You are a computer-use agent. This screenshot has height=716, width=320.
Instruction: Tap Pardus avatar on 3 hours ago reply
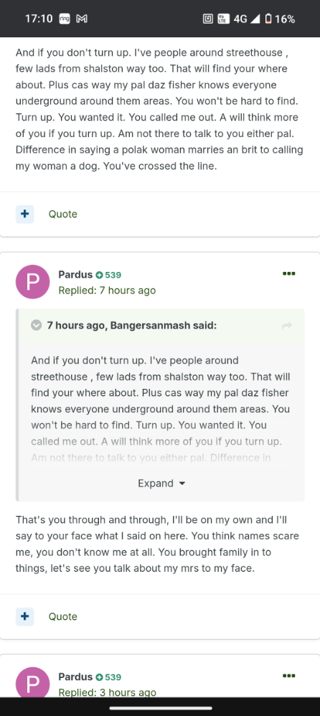click(x=32, y=682)
